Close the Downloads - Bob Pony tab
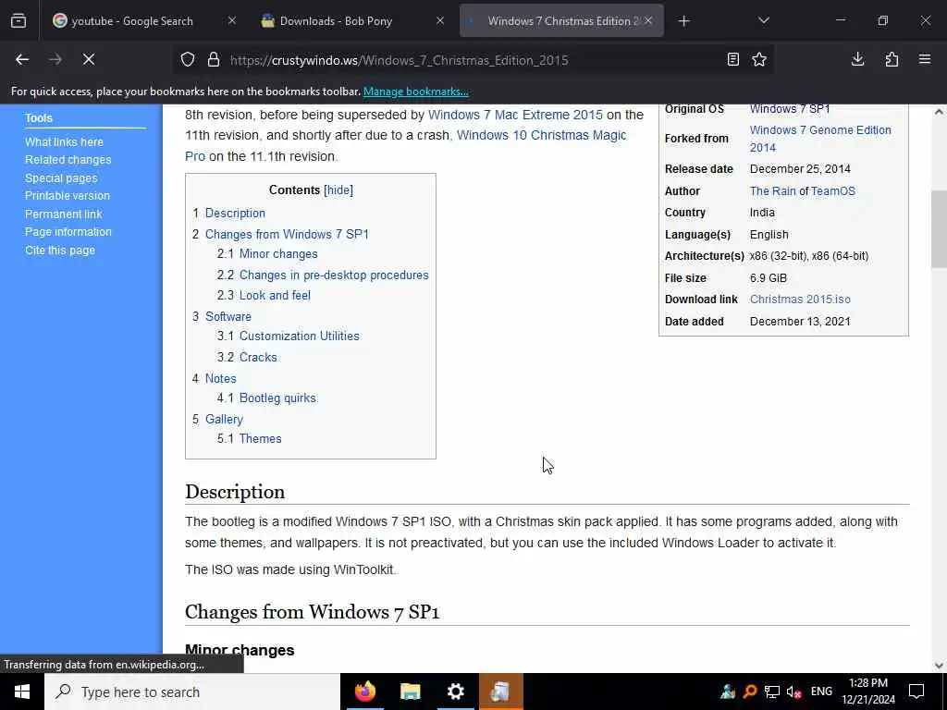The width and height of the screenshot is (947, 710). (440, 20)
